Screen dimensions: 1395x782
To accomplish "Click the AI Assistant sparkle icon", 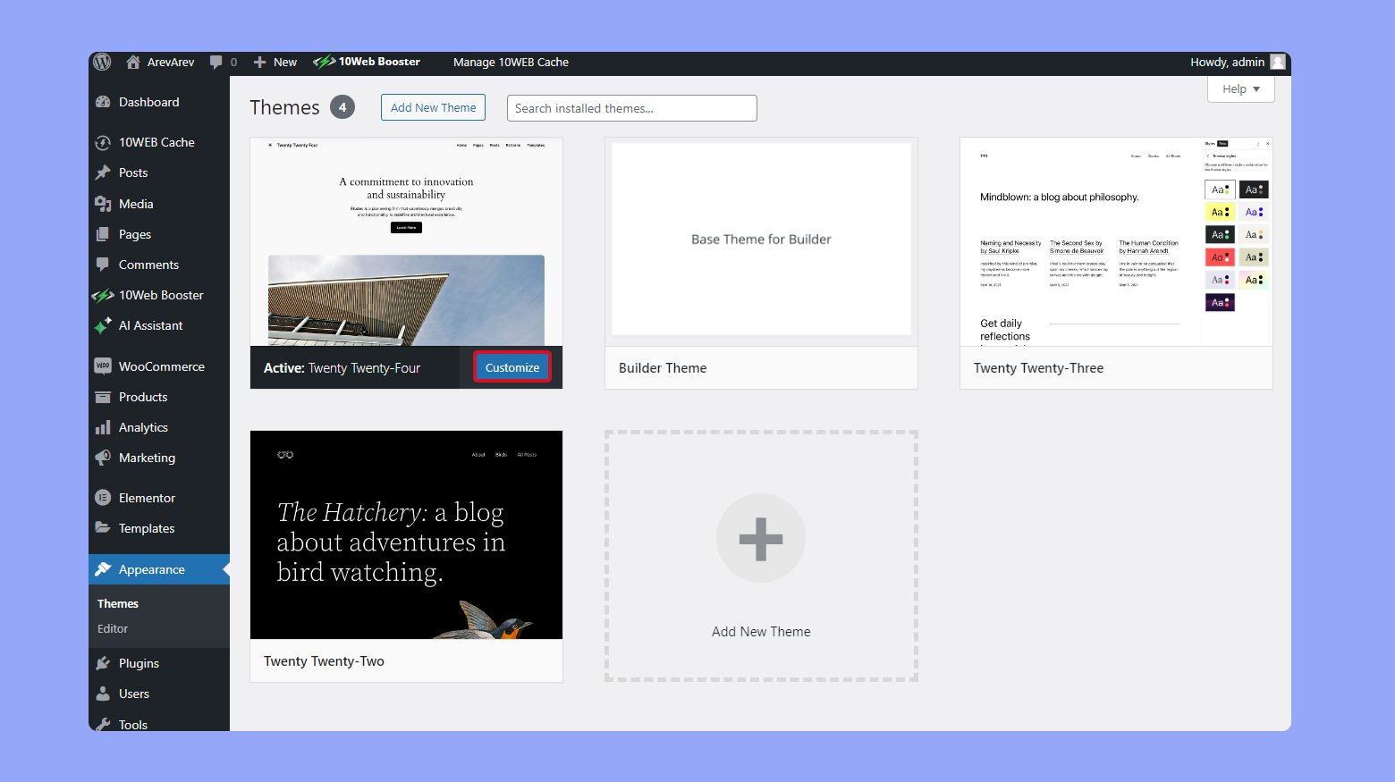I will (103, 326).
